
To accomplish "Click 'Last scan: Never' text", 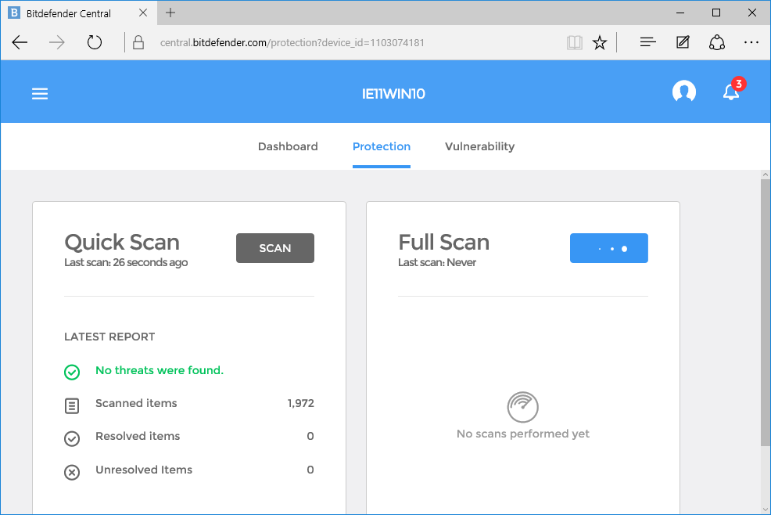I will [436, 262].
